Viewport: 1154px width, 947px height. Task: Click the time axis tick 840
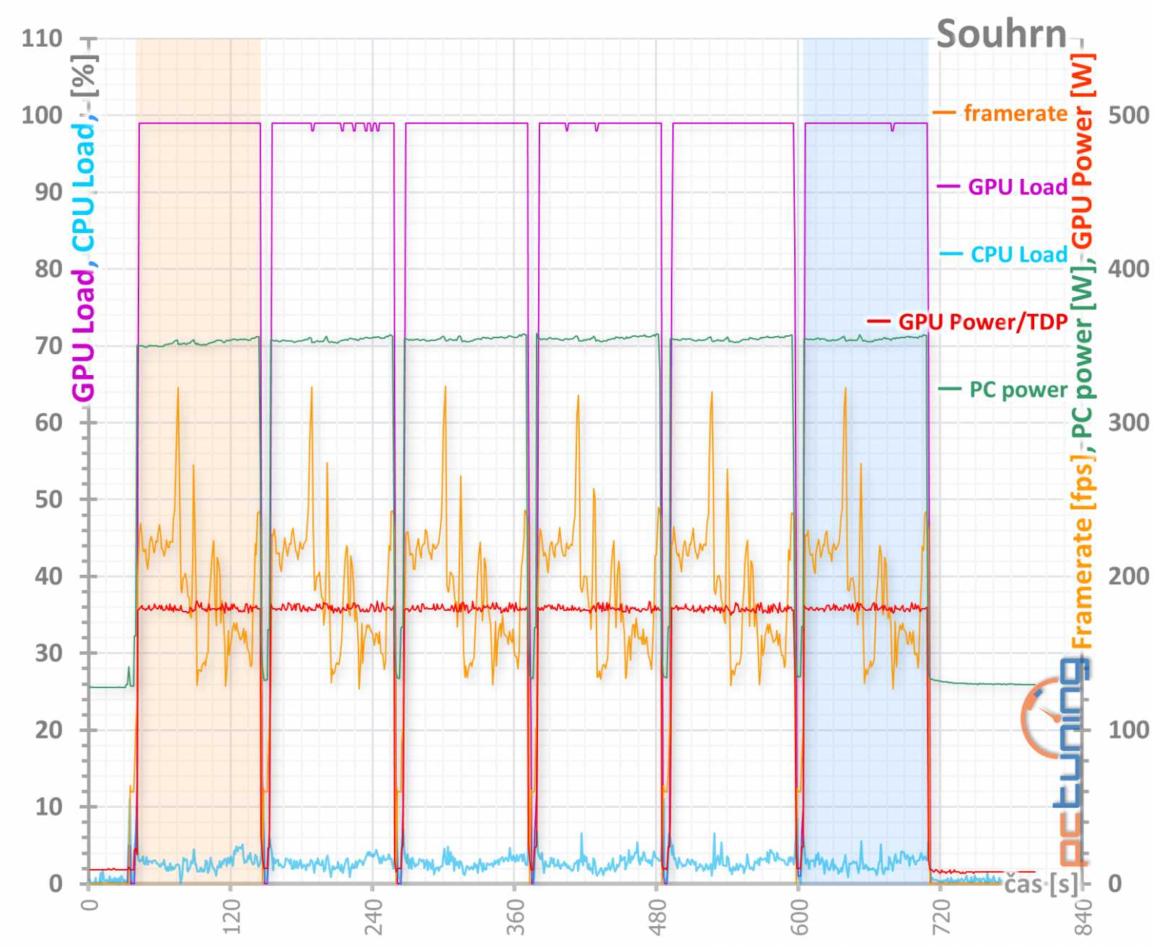pyautogui.click(x=1084, y=917)
